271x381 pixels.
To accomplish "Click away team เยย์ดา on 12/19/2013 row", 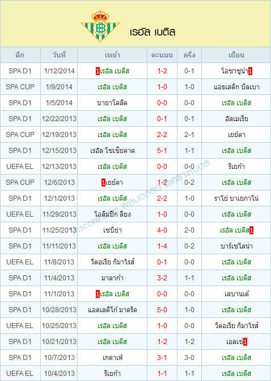I will [236, 135].
